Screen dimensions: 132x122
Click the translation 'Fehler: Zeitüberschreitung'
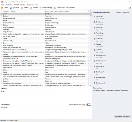coord(53,45)
